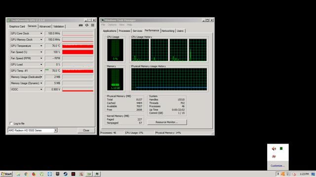The width and height of the screenshot is (316, 177).
Task: Click the orange notification tray icon
Action: [283, 174]
